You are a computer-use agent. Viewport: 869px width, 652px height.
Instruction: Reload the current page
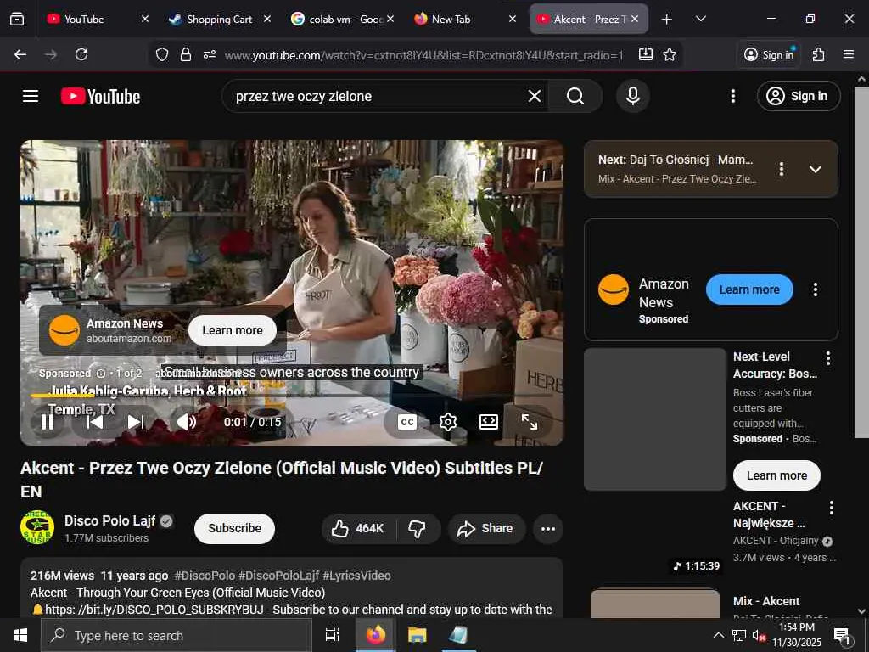pyautogui.click(x=81, y=54)
